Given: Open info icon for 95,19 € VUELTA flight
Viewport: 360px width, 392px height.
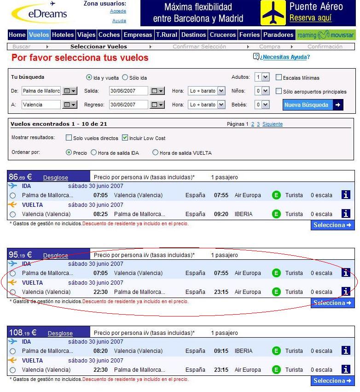Looking at the screenshot, I should [x=346, y=292].
